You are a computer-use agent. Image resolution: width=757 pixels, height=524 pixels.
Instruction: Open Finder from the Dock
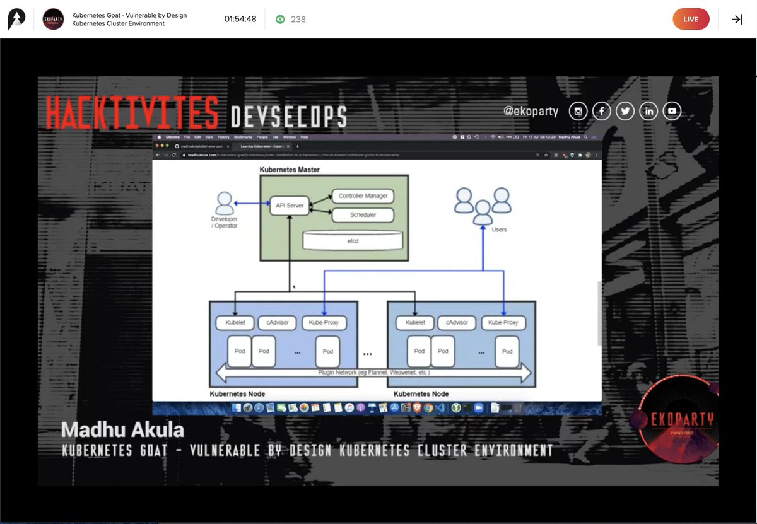[x=236, y=408]
